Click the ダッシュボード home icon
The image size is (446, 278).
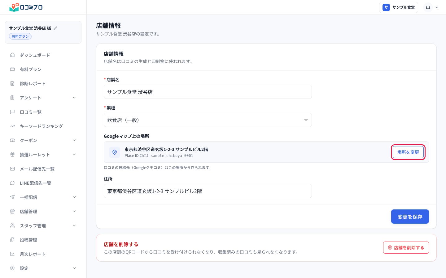tap(12, 55)
